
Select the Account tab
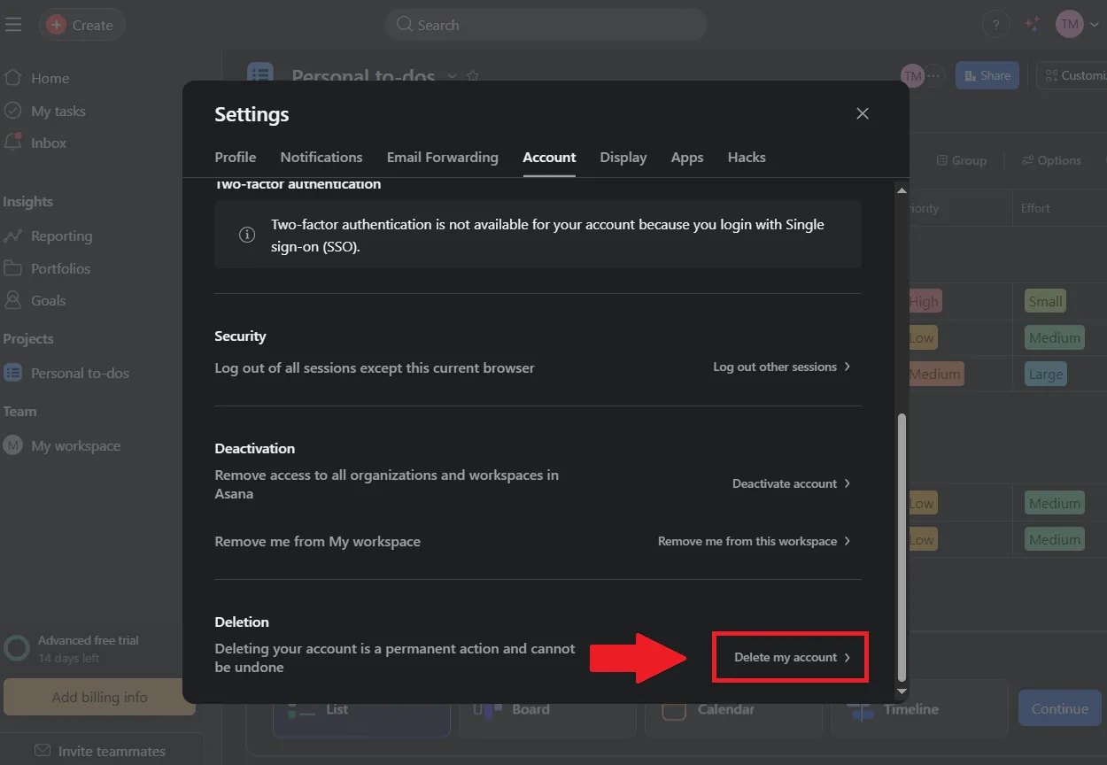(x=549, y=157)
